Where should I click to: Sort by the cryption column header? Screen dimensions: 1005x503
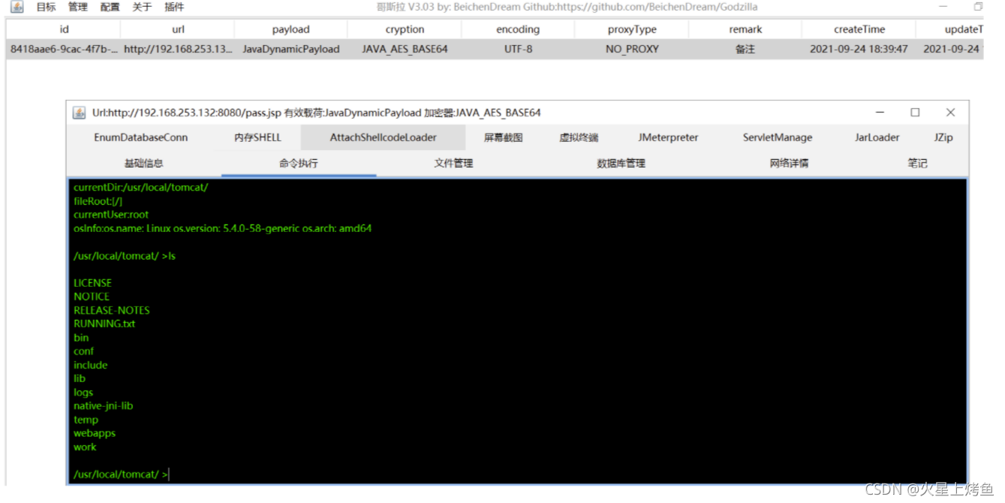pos(405,29)
